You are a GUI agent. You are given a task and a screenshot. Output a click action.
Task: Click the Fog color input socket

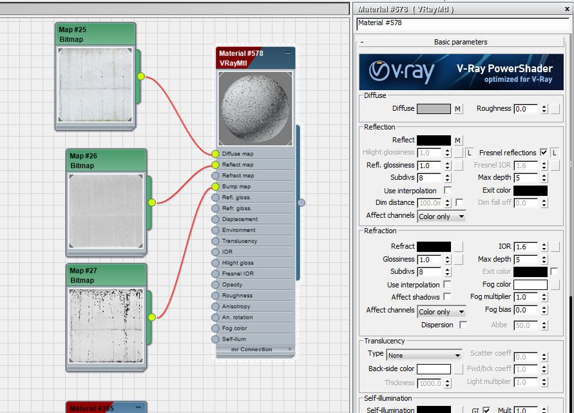(x=215, y=329)
